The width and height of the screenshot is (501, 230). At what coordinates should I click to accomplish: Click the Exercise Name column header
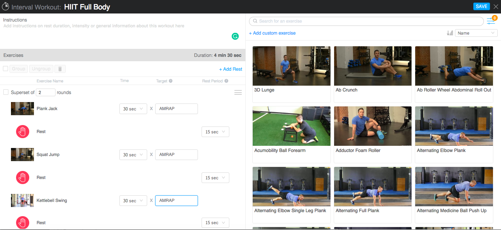[50, 81]
